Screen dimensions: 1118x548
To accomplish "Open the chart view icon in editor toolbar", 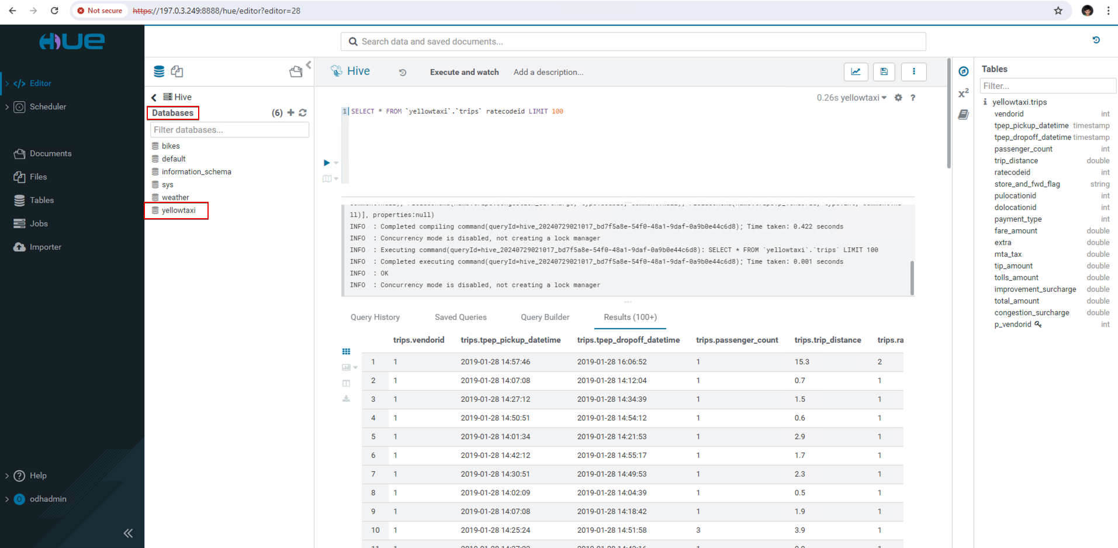I will 856,72.
